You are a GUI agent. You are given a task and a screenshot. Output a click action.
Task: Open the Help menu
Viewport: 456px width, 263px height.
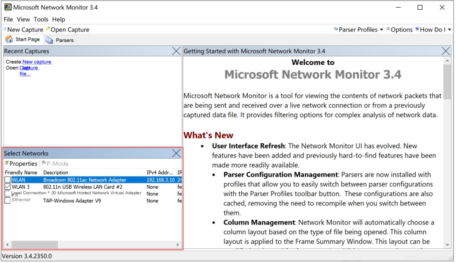point(59,20)
